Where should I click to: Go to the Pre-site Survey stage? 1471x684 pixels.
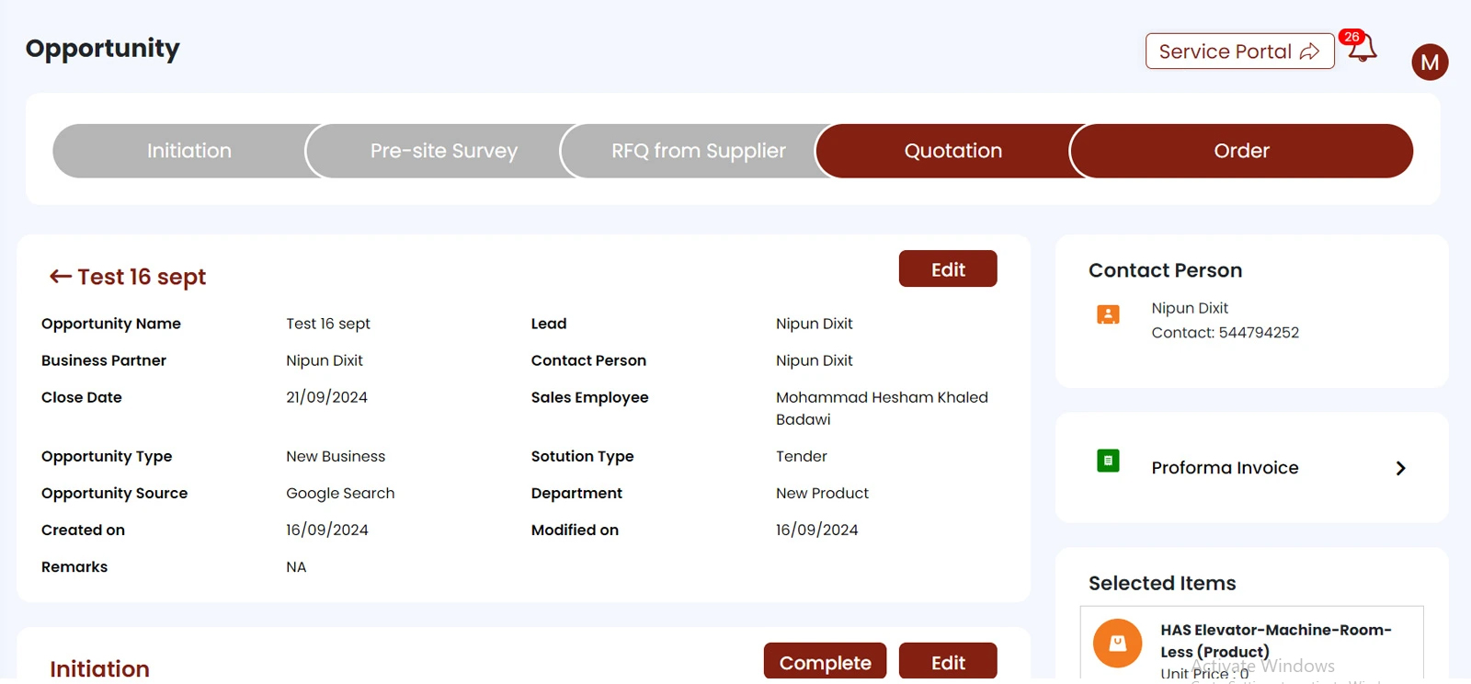click(444, 151)
